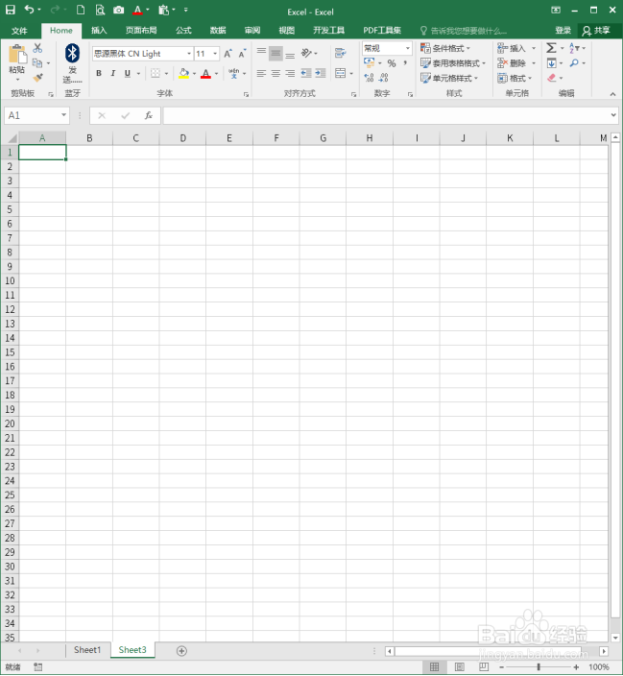Switch to the 开发工具 Developer tab
The height and width of the screenshot is (676, 623).
(x=328, y=30)
